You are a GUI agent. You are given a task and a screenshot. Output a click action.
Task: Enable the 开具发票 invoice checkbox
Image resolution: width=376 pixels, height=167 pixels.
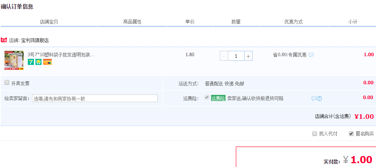click(x=7, y=83)
